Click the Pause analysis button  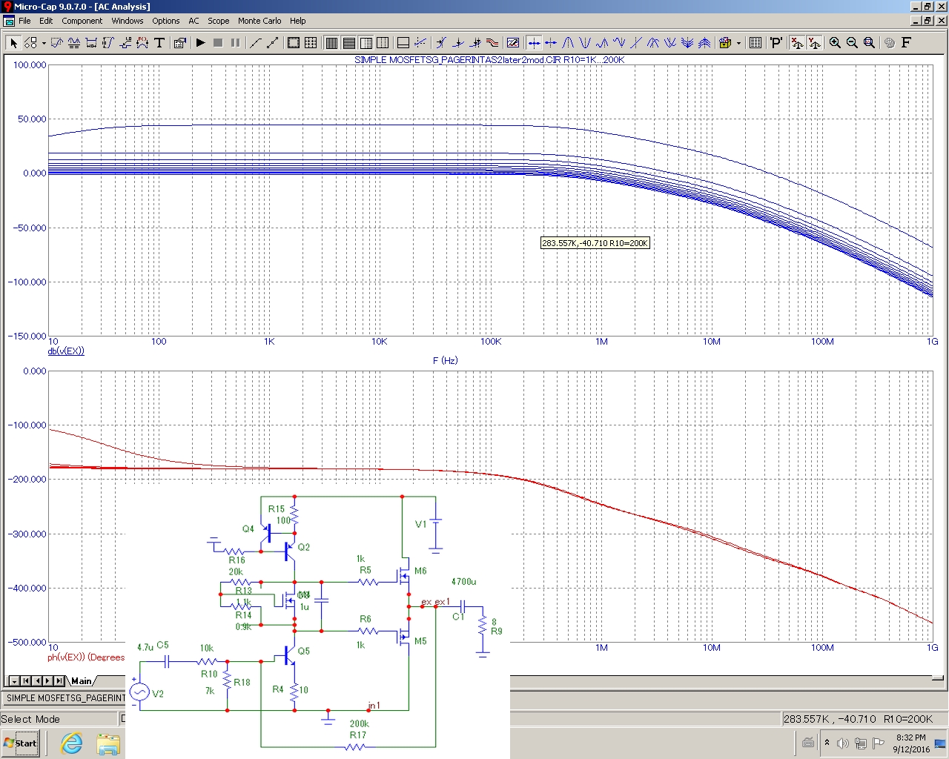point(235,43)
